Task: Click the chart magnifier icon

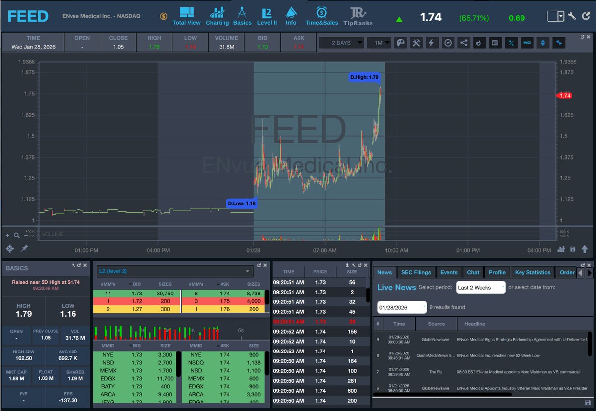Action: [16, 236]
